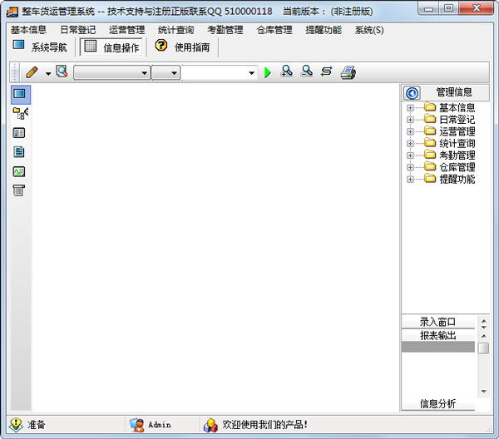Click the pencil edit icon in toolbar
This screenshot has width=499, height=439.
[32, 72]
